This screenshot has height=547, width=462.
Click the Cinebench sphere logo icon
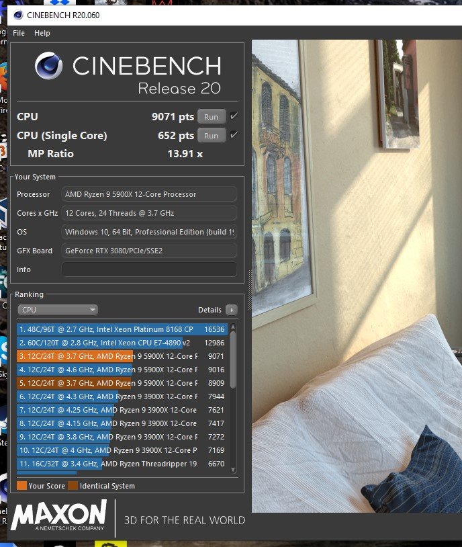49,66
